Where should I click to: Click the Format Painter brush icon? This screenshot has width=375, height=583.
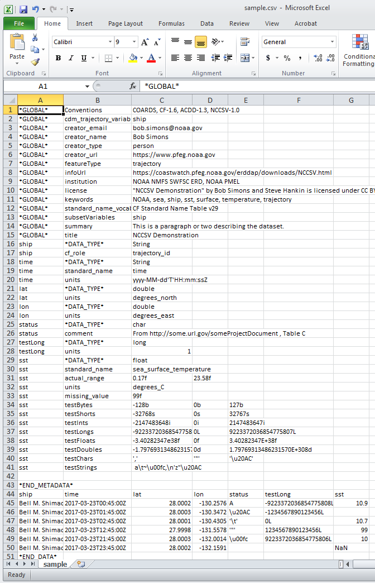(x=35, y=62)
